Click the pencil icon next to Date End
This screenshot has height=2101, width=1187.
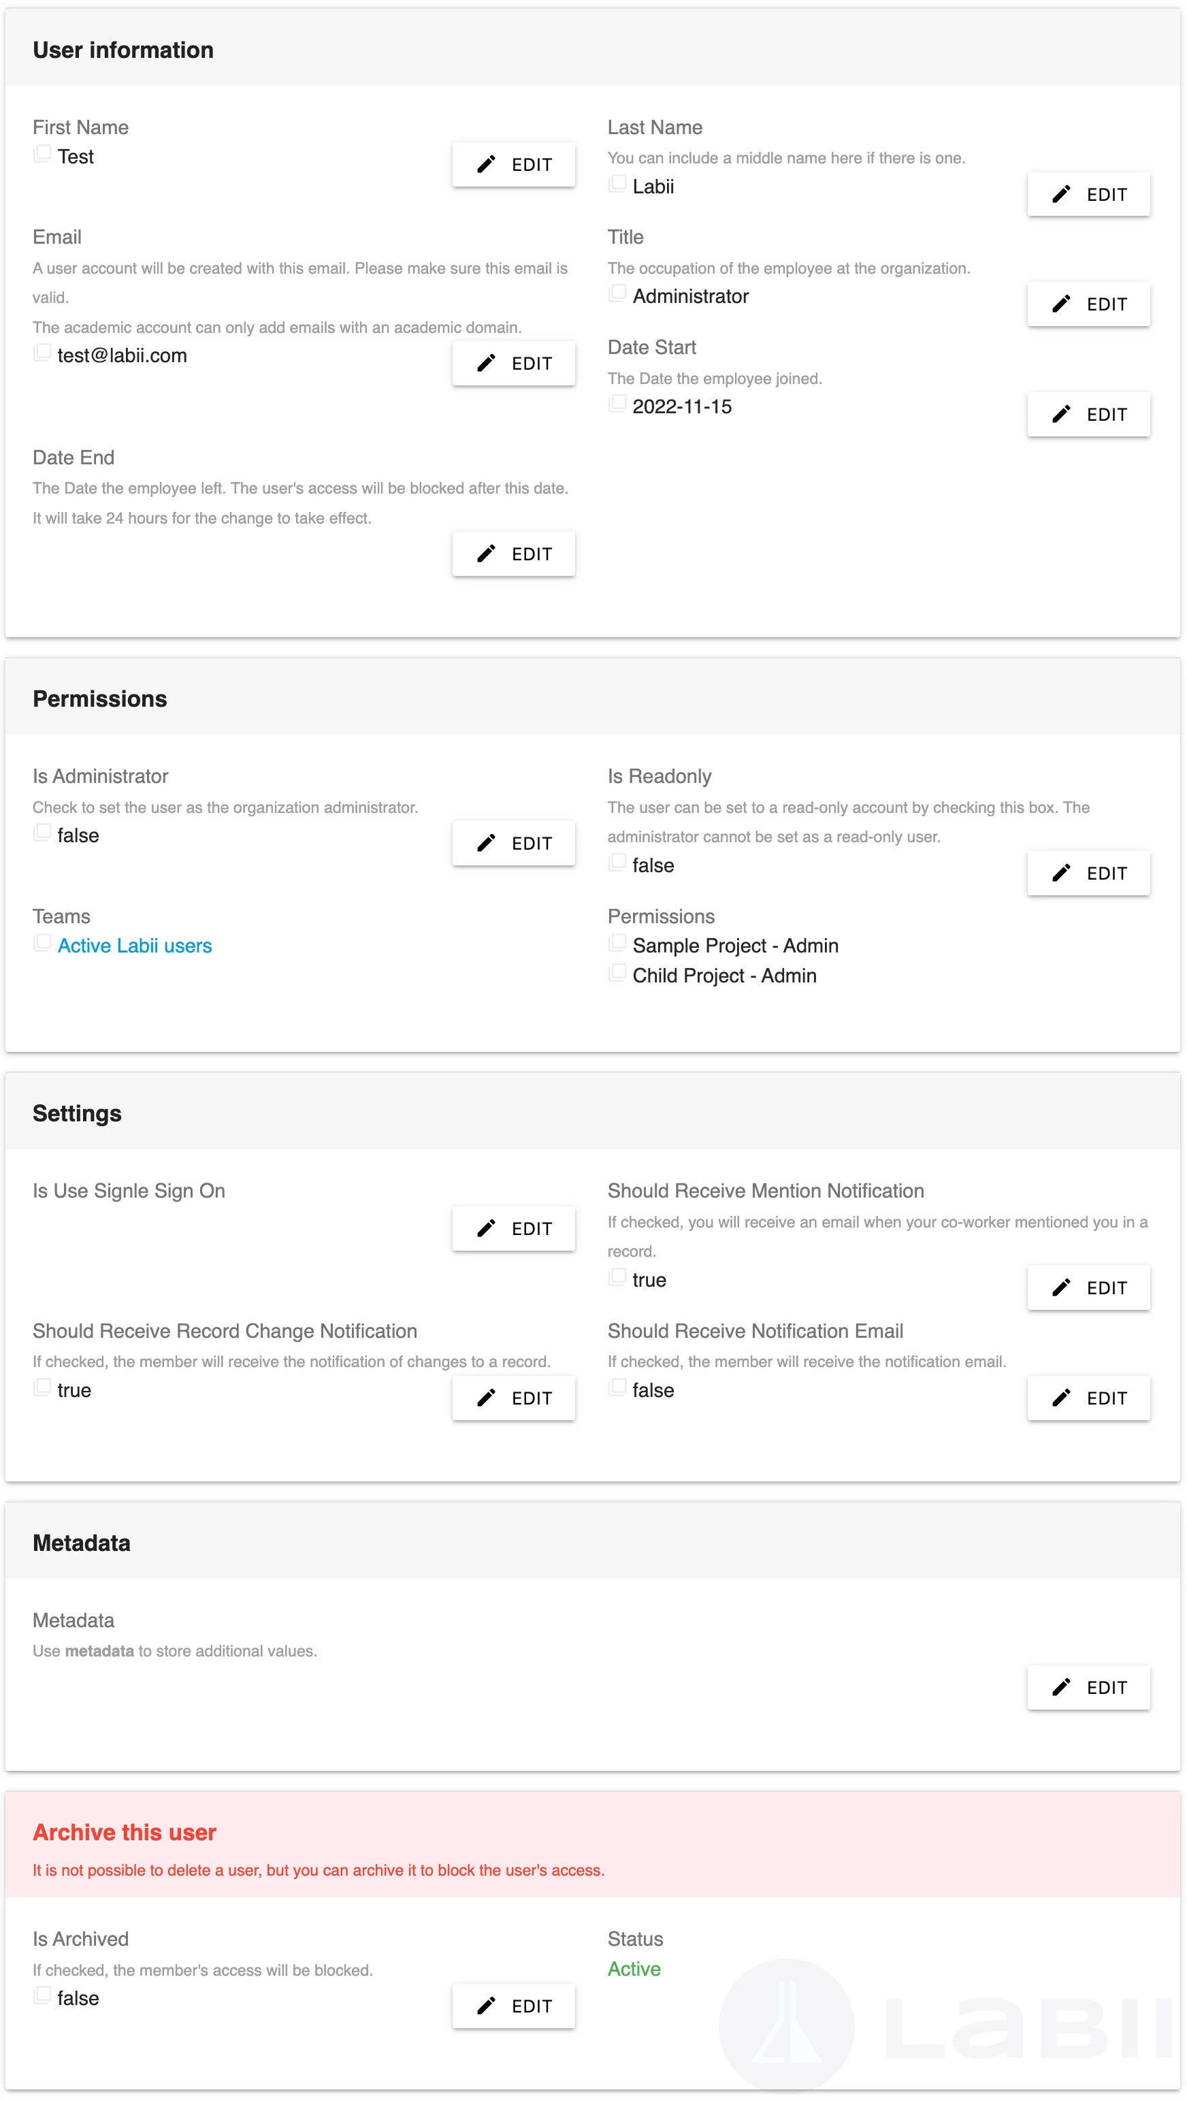click(486, 554)
